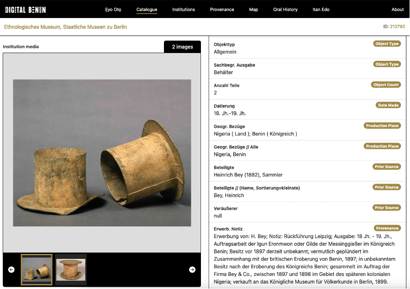Select the first thumbnail of two hats
The image size is (410, 289).
pos(37,270)
